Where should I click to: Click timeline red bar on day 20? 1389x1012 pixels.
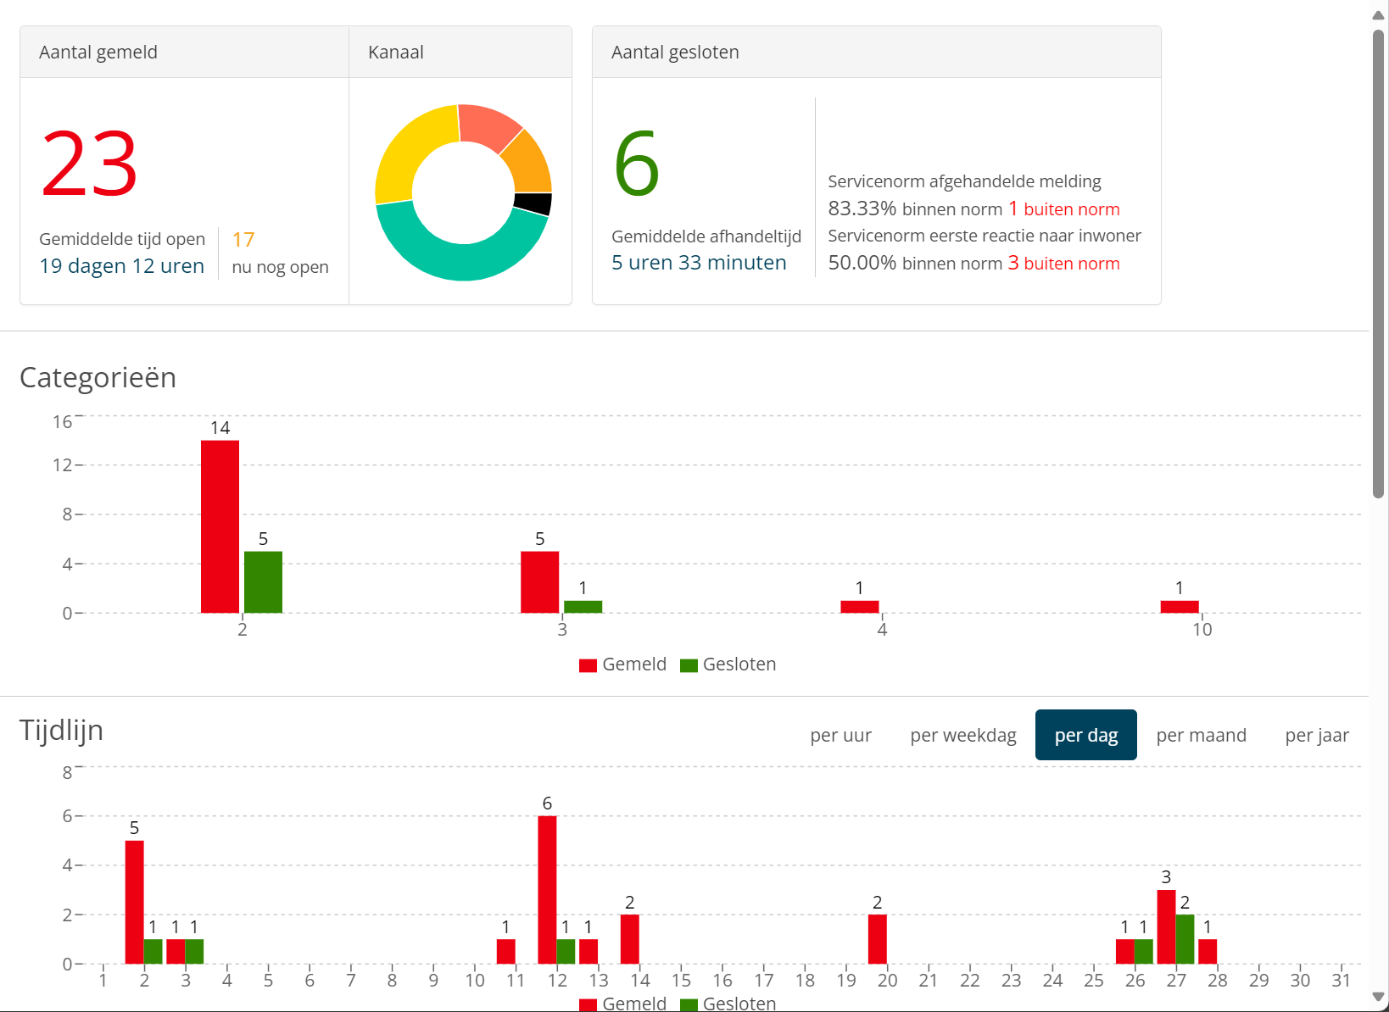point(877,939)
